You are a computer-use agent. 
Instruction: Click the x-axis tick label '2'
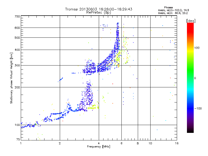[60, 143]
